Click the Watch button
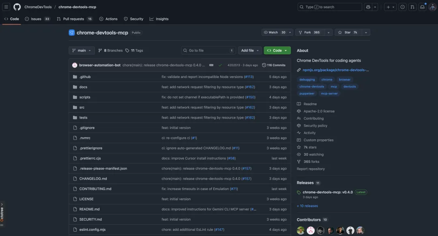The height and width of the screenshot is (236, 438). [274, 32]
